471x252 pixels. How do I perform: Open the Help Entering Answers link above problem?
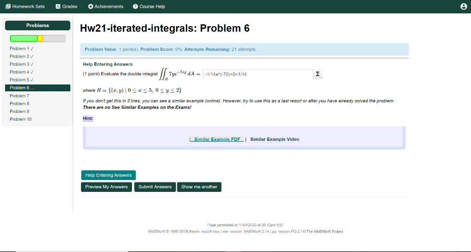[108, 64]
